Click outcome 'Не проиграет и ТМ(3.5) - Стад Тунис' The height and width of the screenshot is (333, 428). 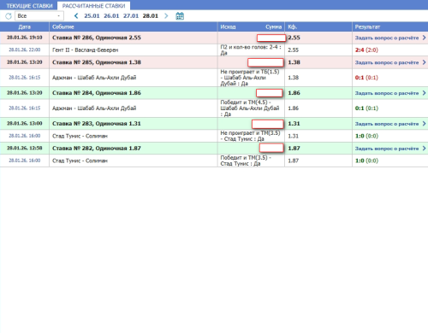click(250, 136)
